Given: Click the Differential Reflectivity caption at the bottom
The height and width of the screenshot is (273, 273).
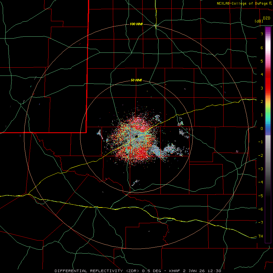Looking at the screenshot, I should tap(138, 271).
